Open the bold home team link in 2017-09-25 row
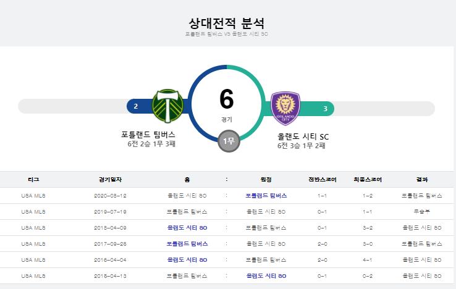The height and width of the screenshot is (289, 456). click(187, 244)
